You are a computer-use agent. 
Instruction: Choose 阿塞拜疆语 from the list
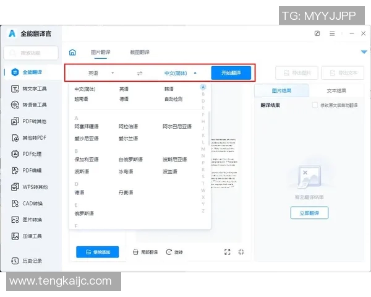tap(87, 126)
